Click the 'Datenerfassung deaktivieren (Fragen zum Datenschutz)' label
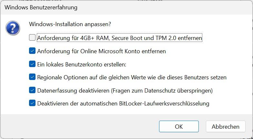The width and height of the screenshot is (253, 139). pos(125,90)
